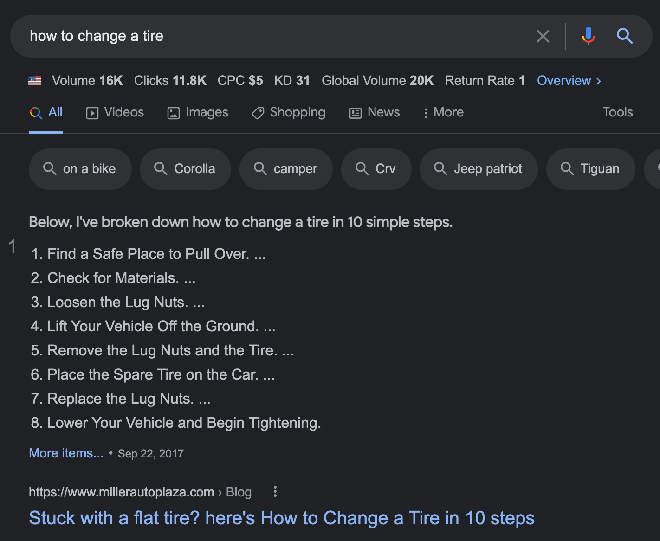Screen dimensions: 660x541
Task: Click the search icon inside the Corolla chip
Action: coord(161,169)
